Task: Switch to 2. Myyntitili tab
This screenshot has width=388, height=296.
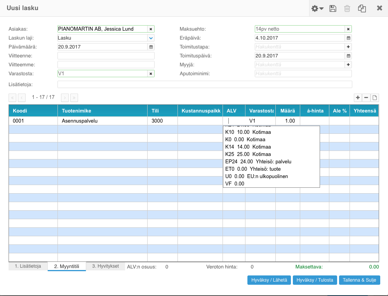Action: click(66, 267)
